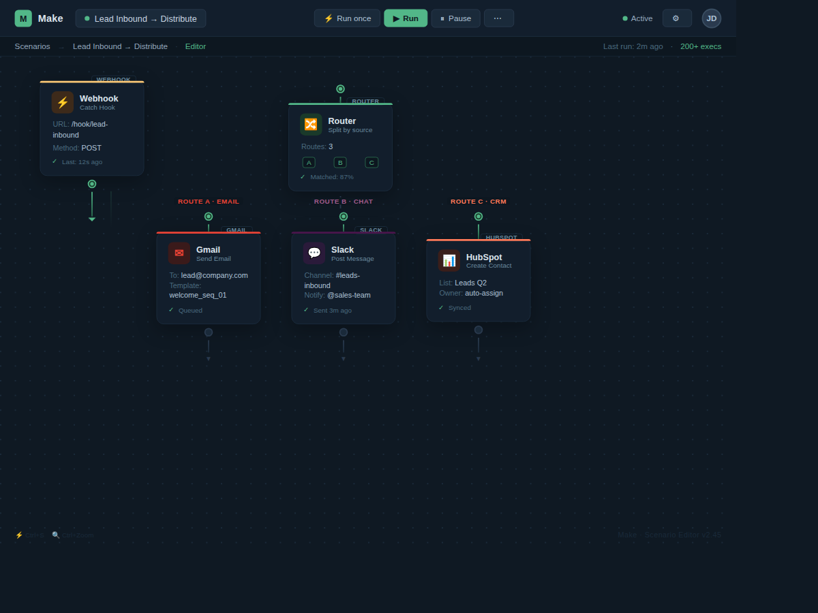Click the ROUTER tag label
The height and width of the screenshot is (613, 818).
click(x=365, y=101)
